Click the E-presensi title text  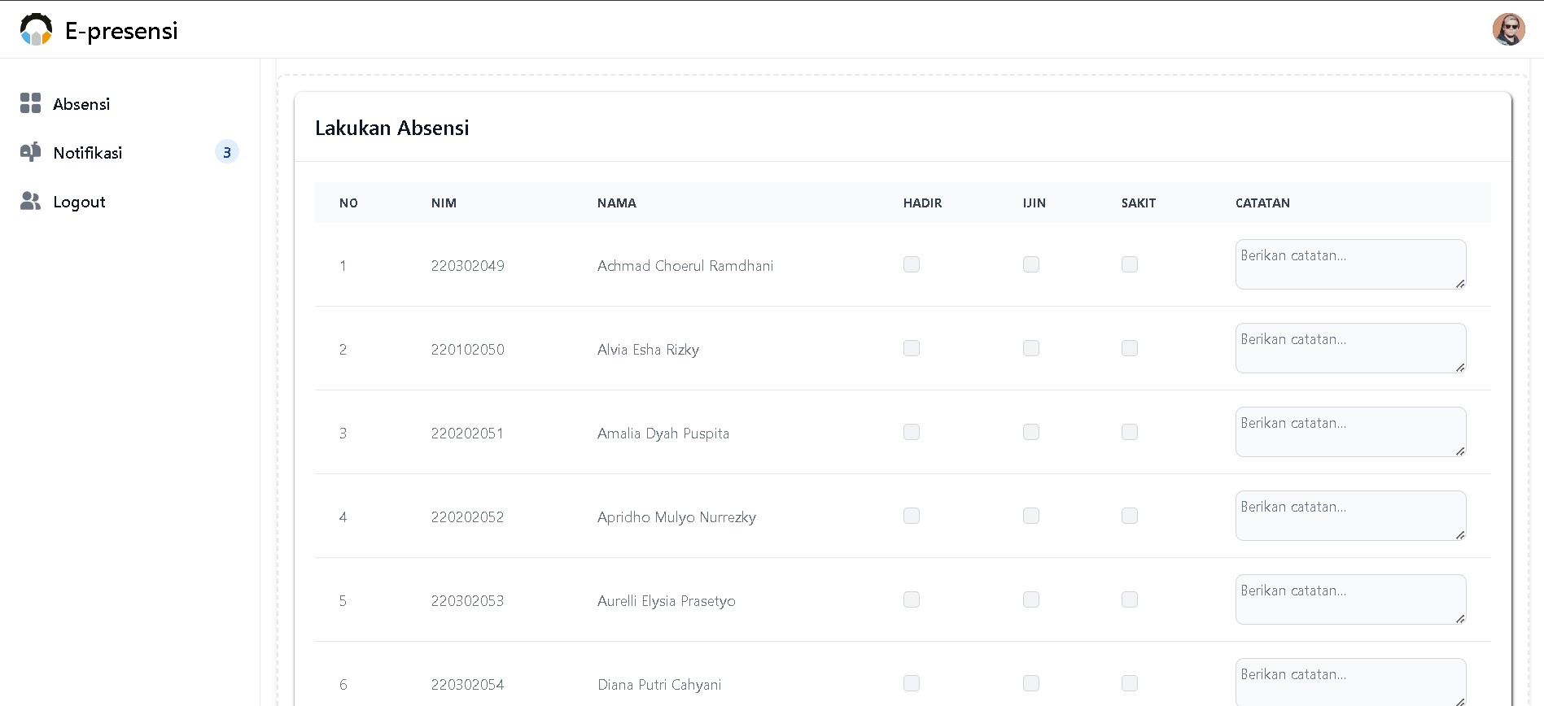click(x=121, y=30)
